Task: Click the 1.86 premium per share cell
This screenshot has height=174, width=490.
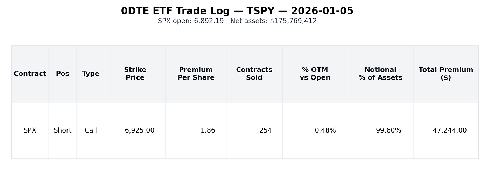Action: [208, 130]
